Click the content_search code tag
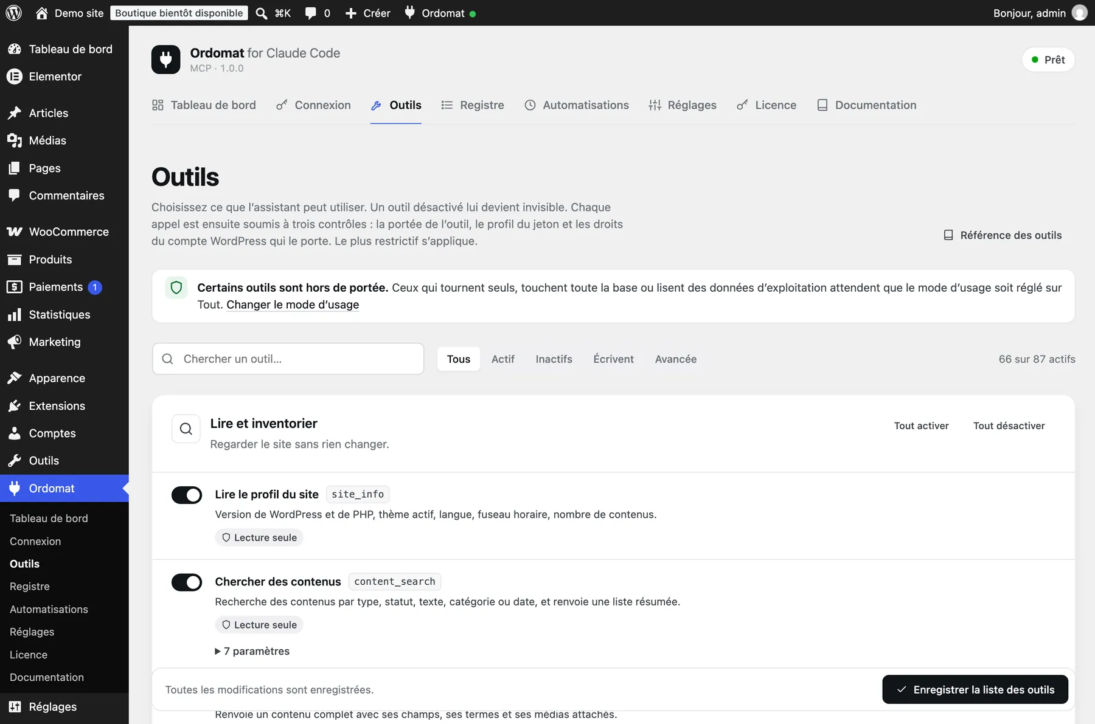This screenshot has height=724, width=1095. coord(395,582)
